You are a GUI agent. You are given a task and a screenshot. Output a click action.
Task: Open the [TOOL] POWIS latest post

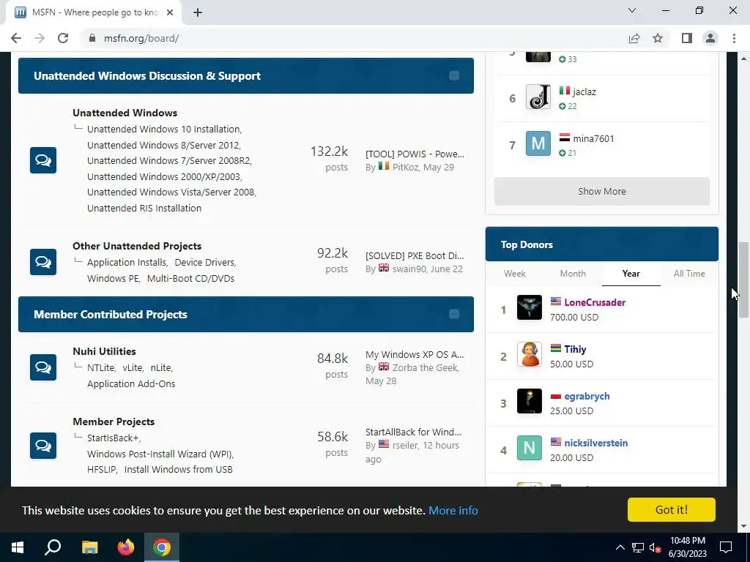point(415,154)
